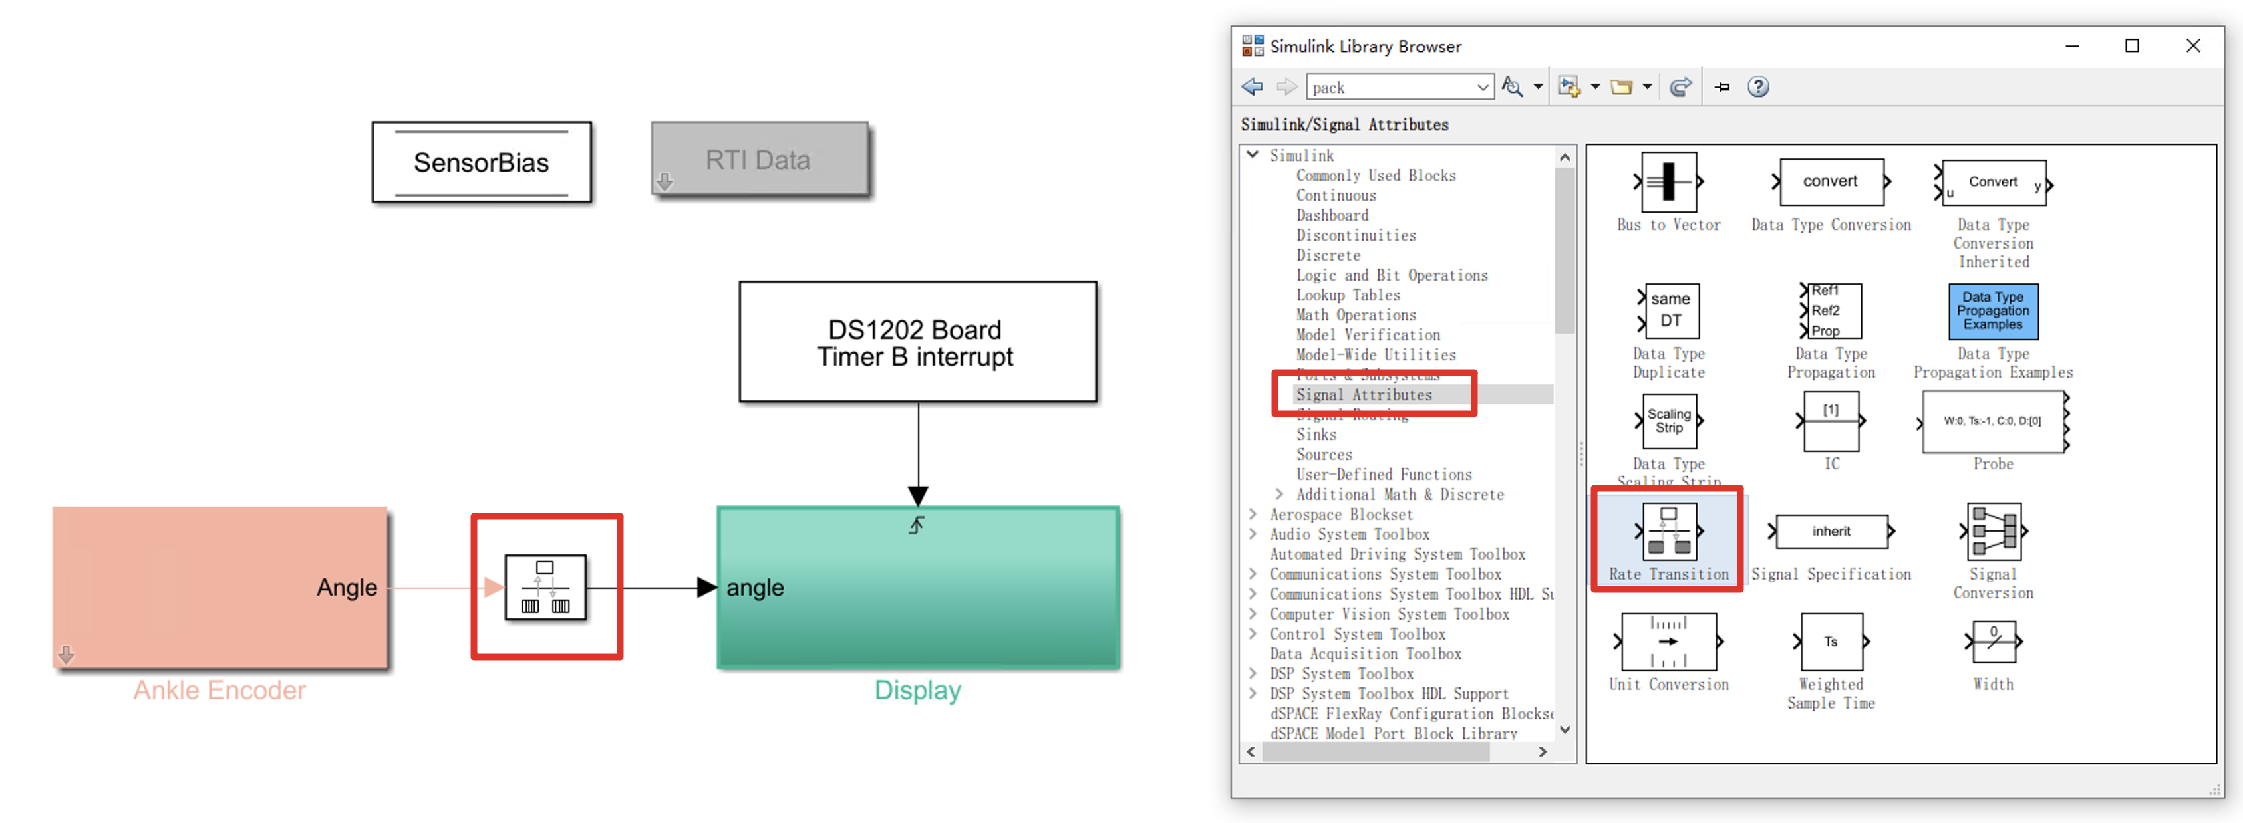Select the Model Verification library
The image size is (2243, 823).
coord(1368,335)
